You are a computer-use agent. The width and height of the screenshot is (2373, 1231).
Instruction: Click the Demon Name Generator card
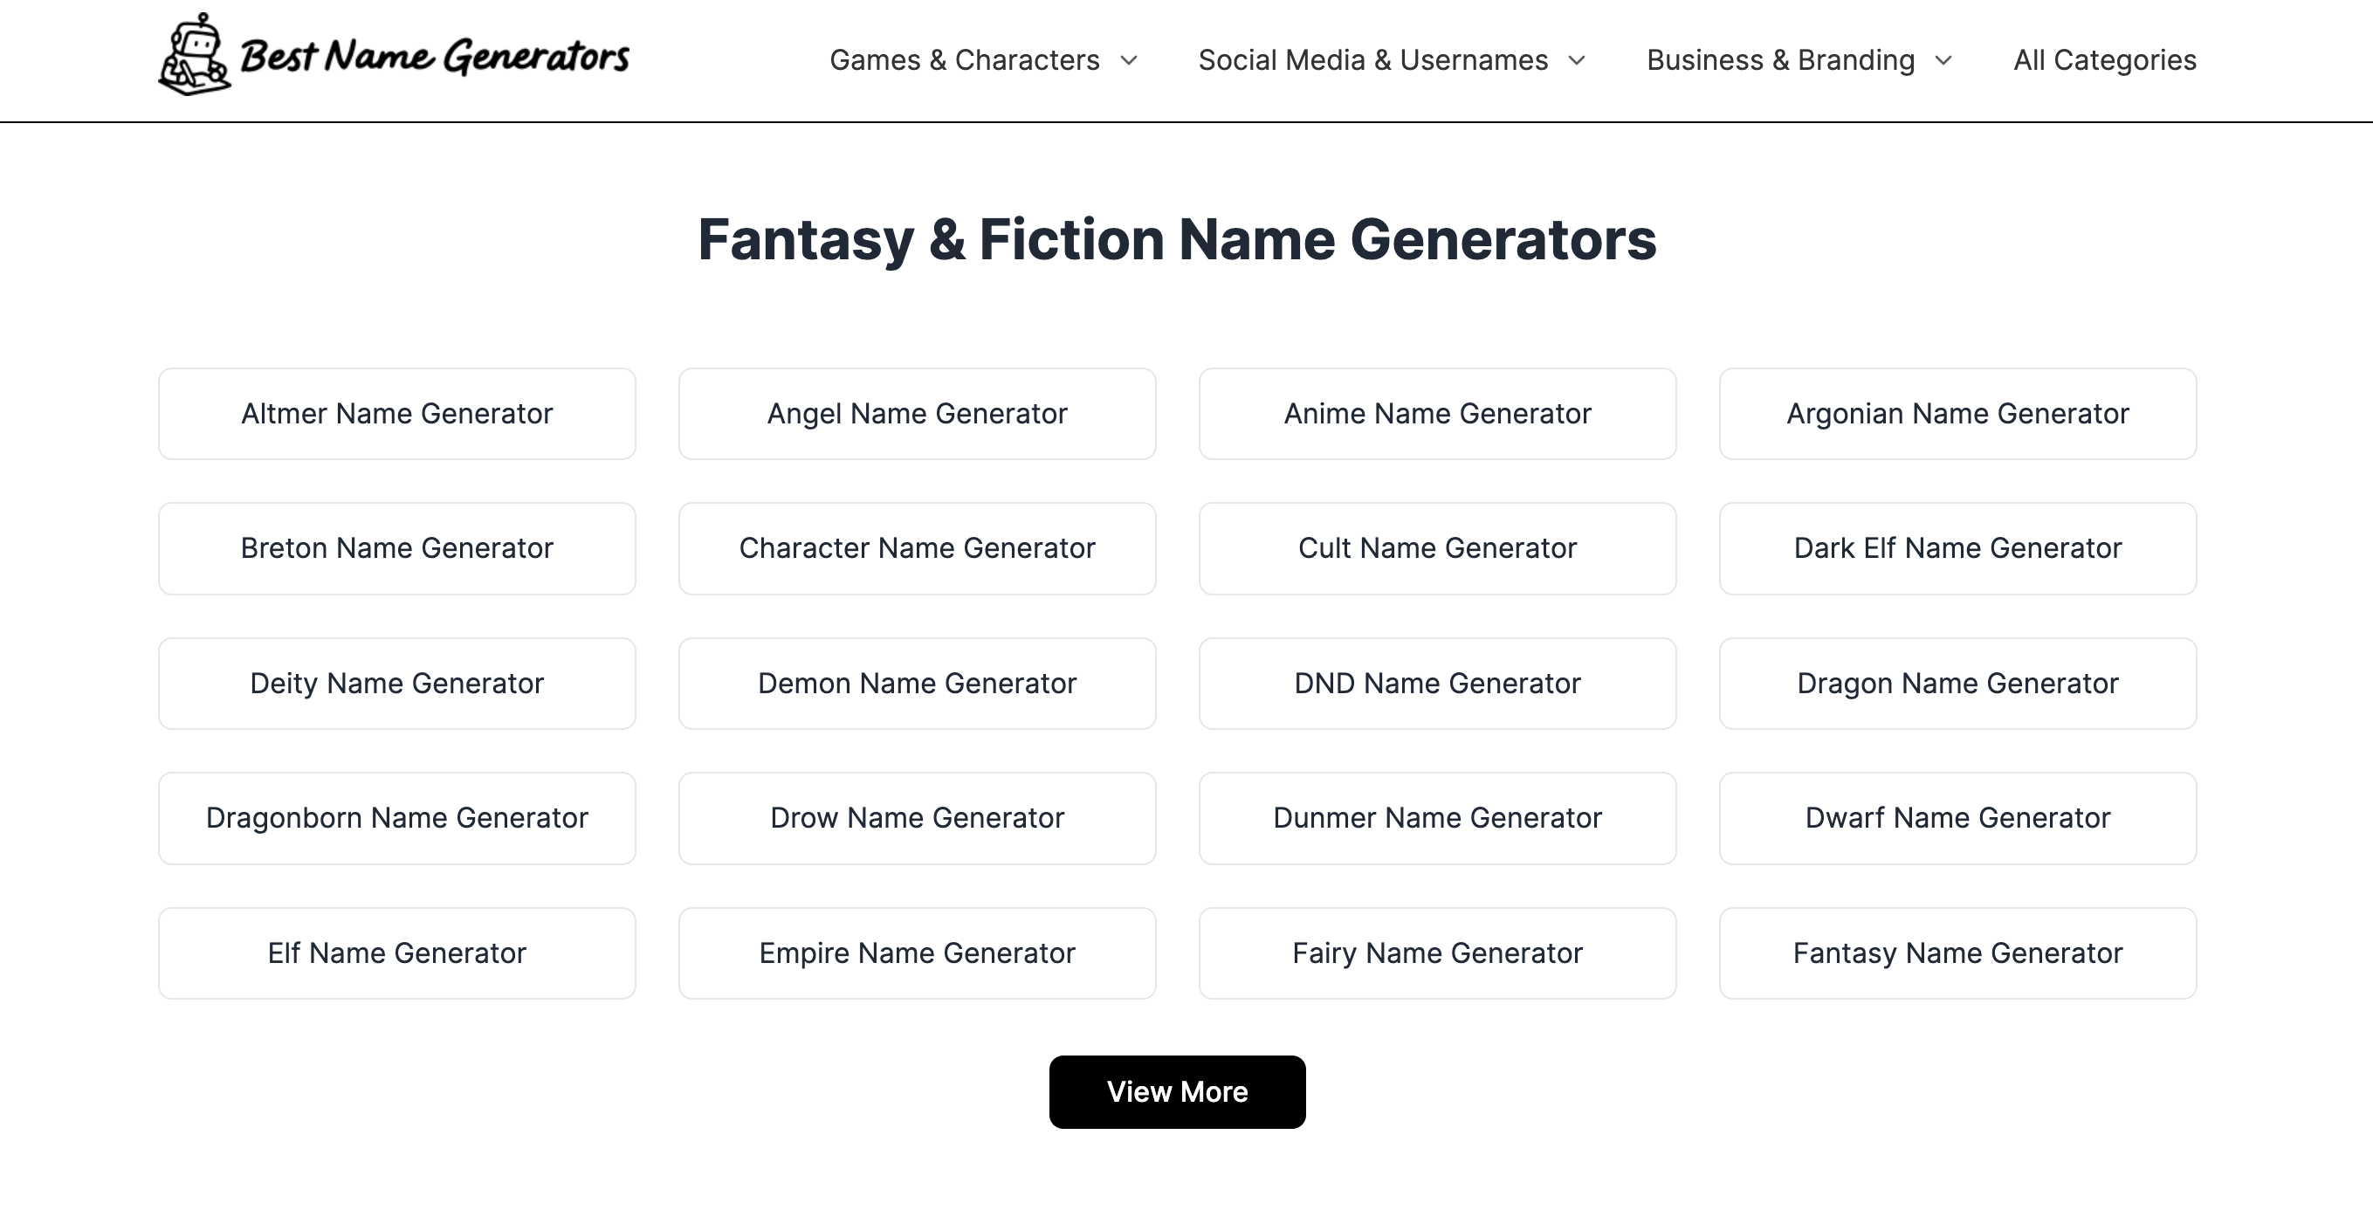coord(918,683)
